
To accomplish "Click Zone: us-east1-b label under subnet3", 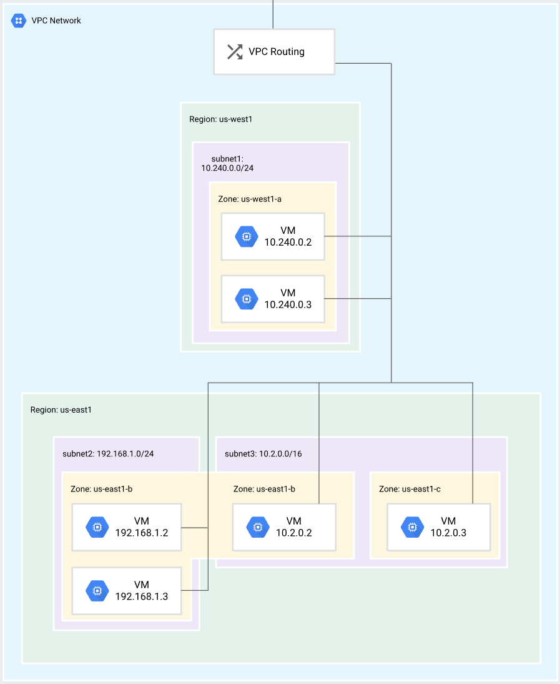I will [x=264, y=489].
